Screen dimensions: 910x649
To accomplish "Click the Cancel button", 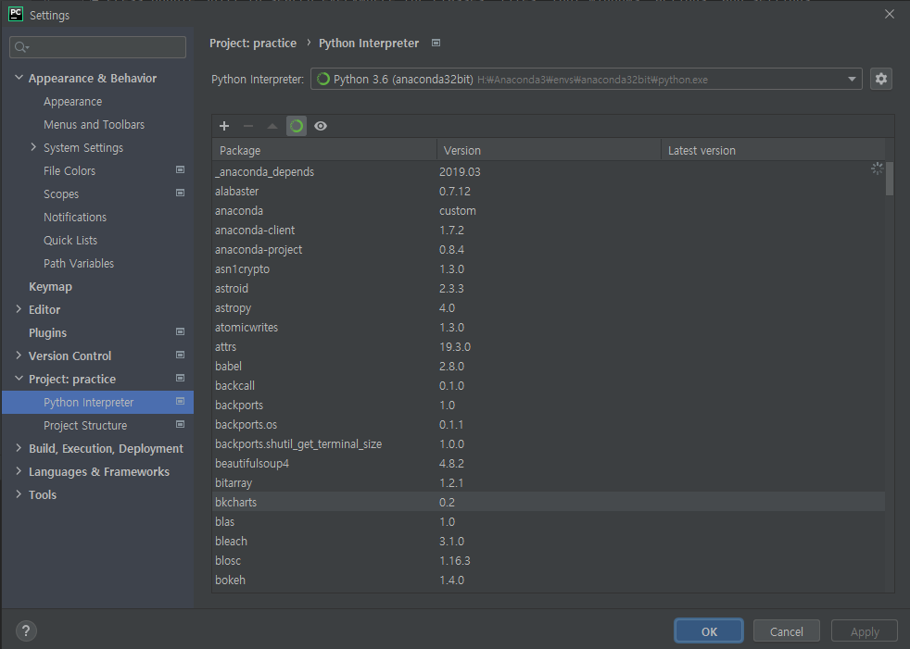I will (787, 631).
